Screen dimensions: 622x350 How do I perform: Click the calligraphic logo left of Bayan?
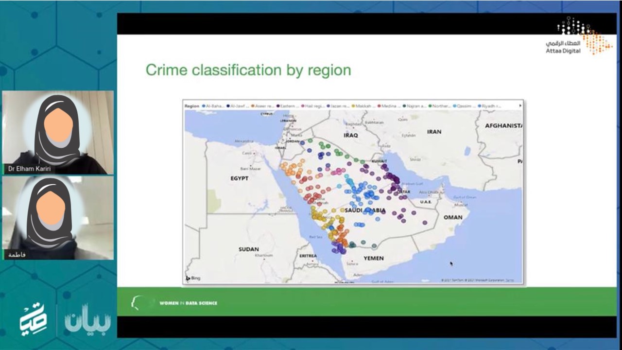point(33,319)
